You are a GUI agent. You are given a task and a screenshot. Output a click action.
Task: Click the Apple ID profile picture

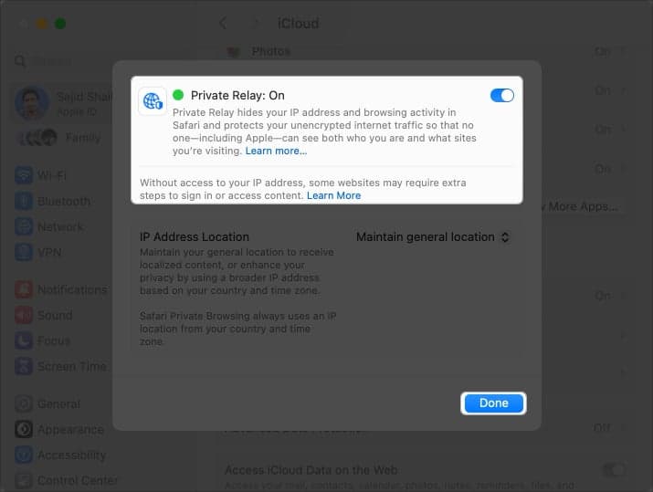[x=32, y=103]
